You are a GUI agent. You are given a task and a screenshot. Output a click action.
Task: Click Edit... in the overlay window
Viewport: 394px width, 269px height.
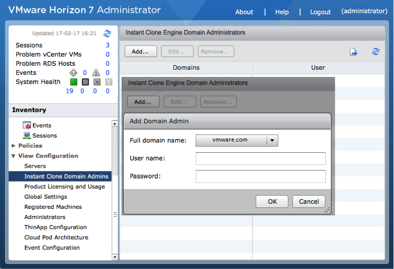click(180, 102)
